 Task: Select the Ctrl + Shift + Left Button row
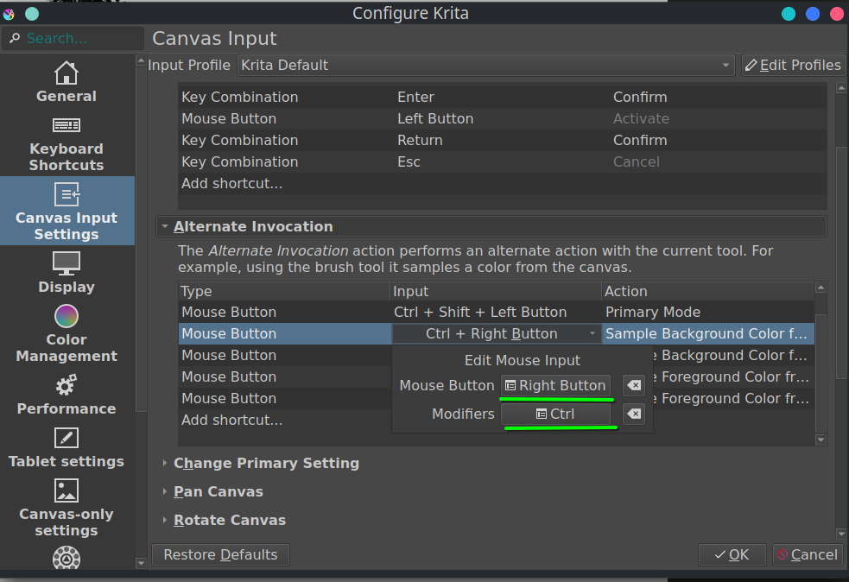pyautogui.click(x=479, y=312)
